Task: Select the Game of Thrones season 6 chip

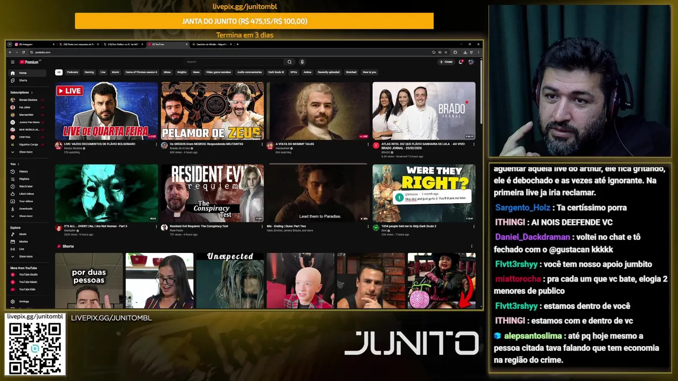Action: click(x=141, y=72)
